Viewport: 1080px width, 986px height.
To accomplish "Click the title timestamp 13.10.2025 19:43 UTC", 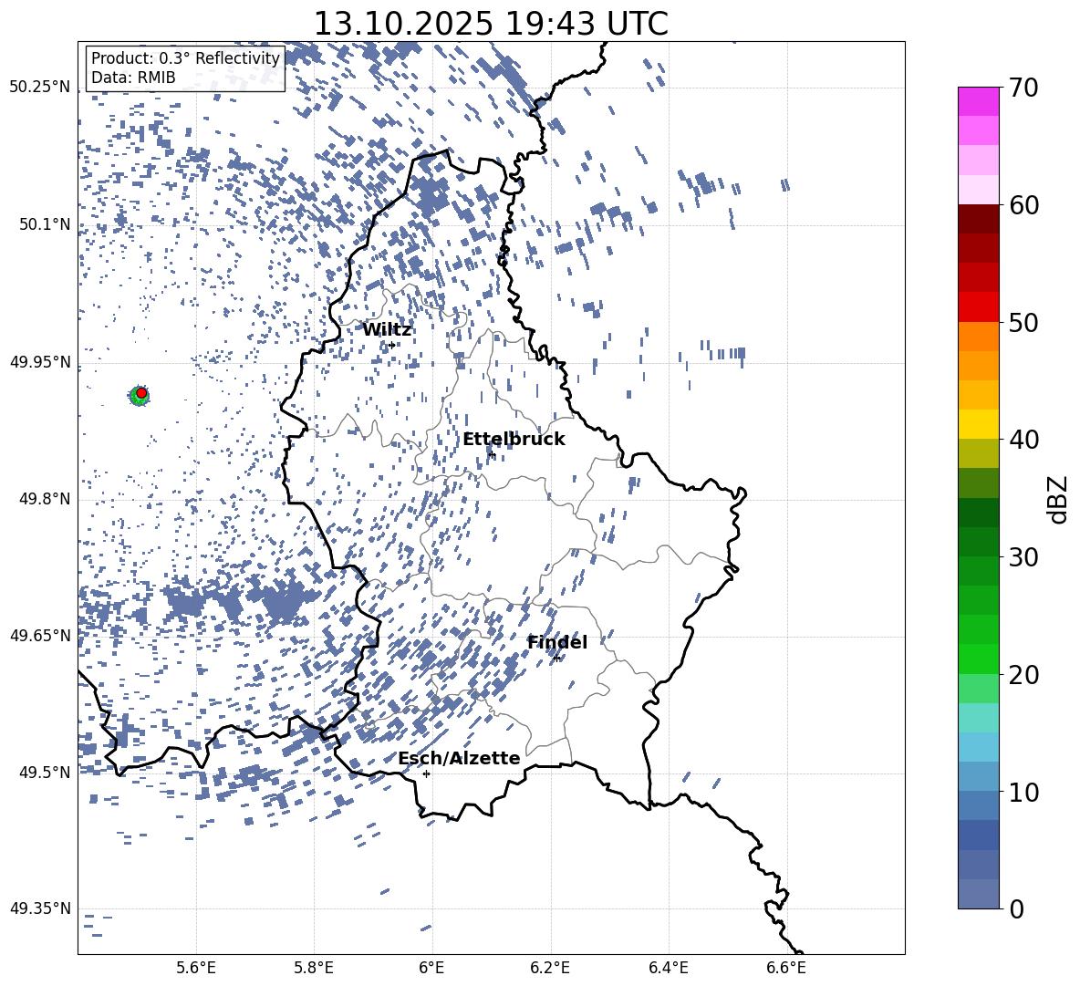I will tap(491, 24).
